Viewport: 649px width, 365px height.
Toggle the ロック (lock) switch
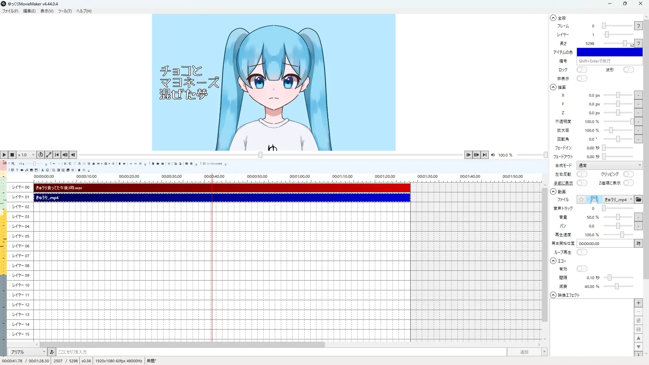pyautogui.click(x=582, y=70)
